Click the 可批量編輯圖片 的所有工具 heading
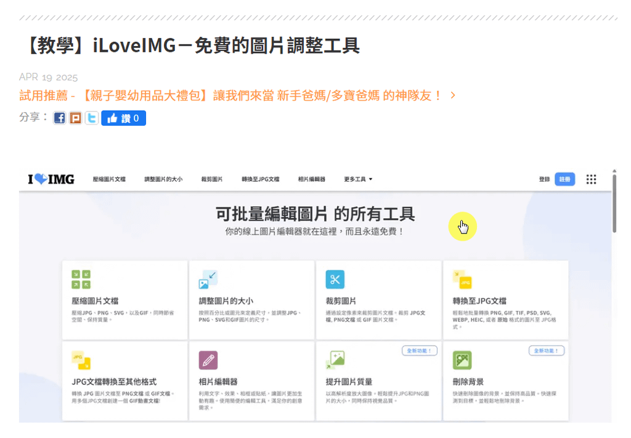Image resolution: width=631 pixels, height=438 pixels. click(315, 214)
